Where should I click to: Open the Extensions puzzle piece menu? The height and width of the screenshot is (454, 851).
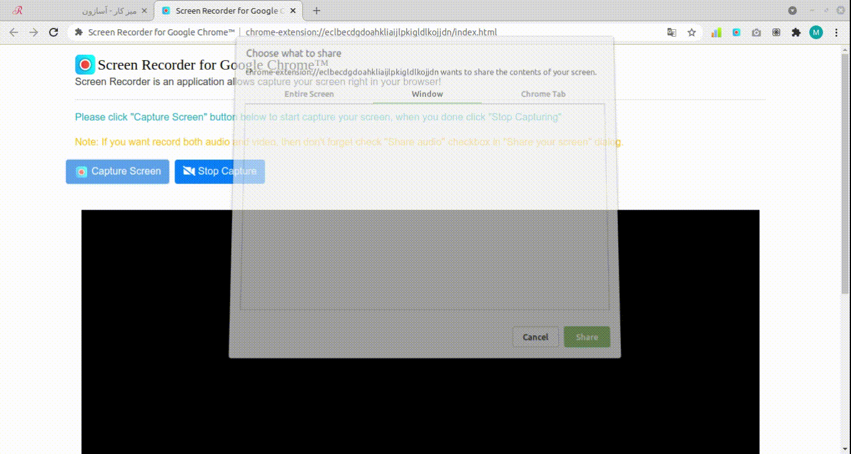(796, 32)
